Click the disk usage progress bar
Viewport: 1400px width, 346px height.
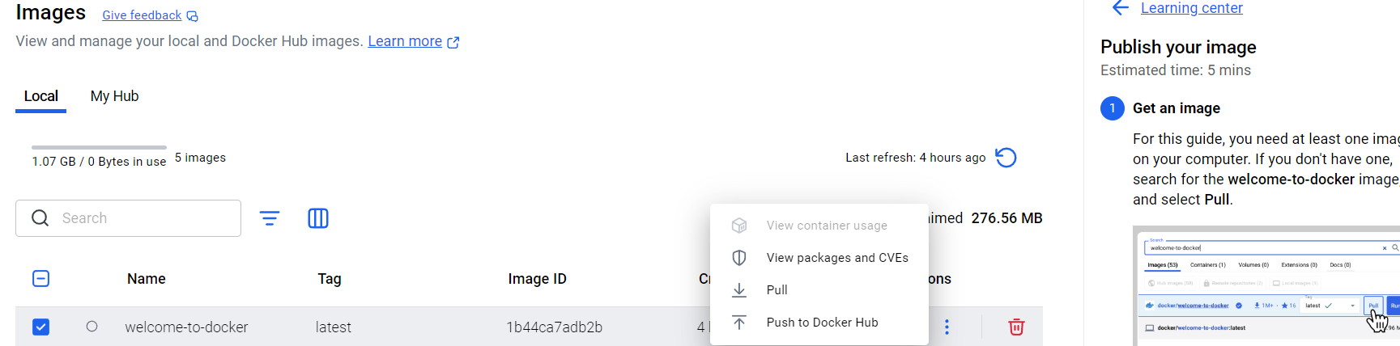click(99, 147)
